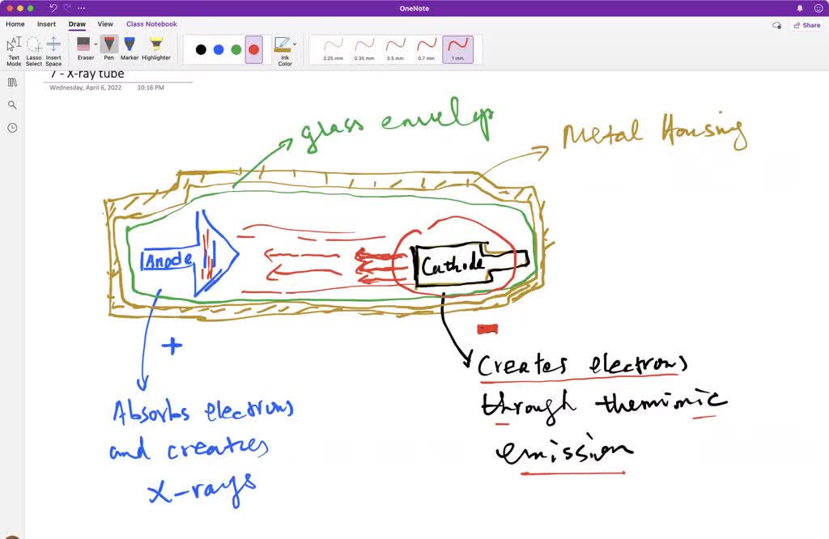This screenshot has width=829, height=539.
Task: Select the Eraser tool
Action: tap(83, 49)
